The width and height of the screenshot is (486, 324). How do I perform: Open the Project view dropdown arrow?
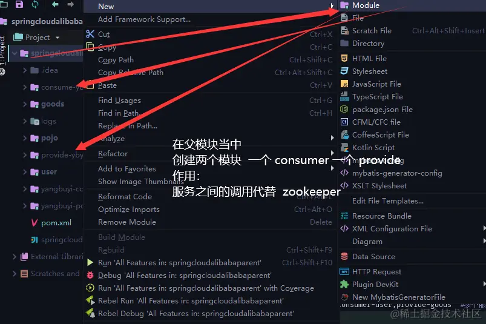pyautogui.click(x=57, y=38)
